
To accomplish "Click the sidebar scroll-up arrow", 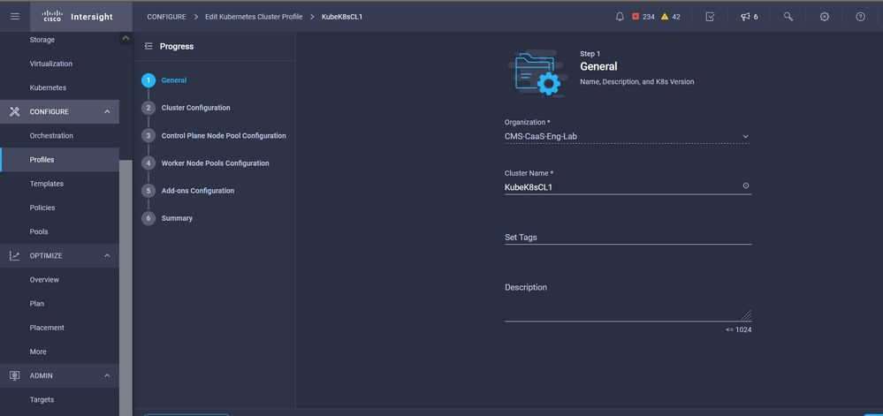I will (125, 38).
